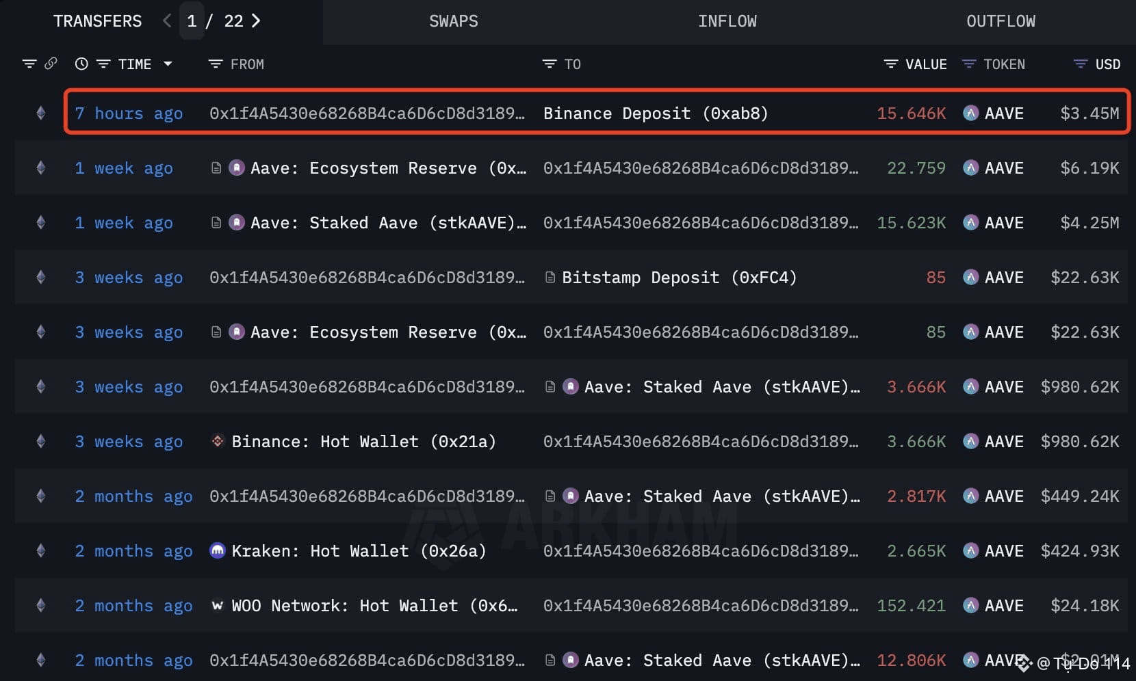This screenshot has width=1136, height=681.
Task: Click the WOO Network logo icon
Action: [x=218, y=605]
